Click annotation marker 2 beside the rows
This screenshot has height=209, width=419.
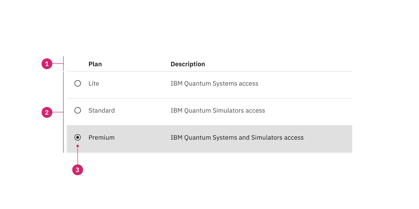pos(47,112)
